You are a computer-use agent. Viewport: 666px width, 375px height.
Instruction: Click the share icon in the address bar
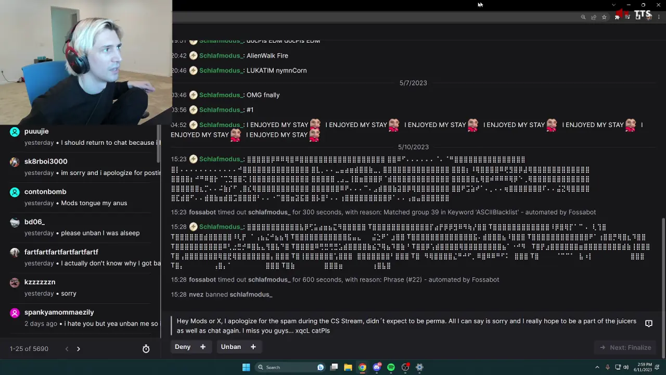coord(593,17)
